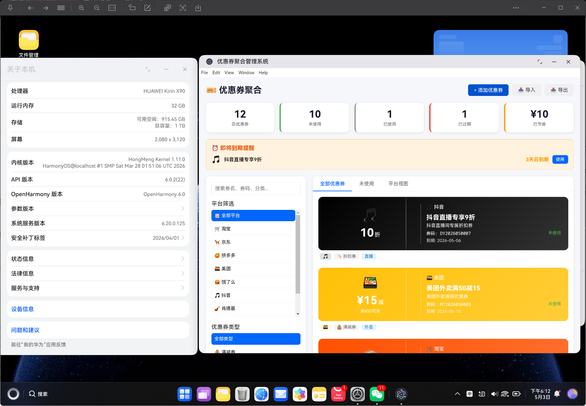The width and height of the screenshot is (586, 406).
Task: Filter by 饿了么 platform
Action: (253, 282)
